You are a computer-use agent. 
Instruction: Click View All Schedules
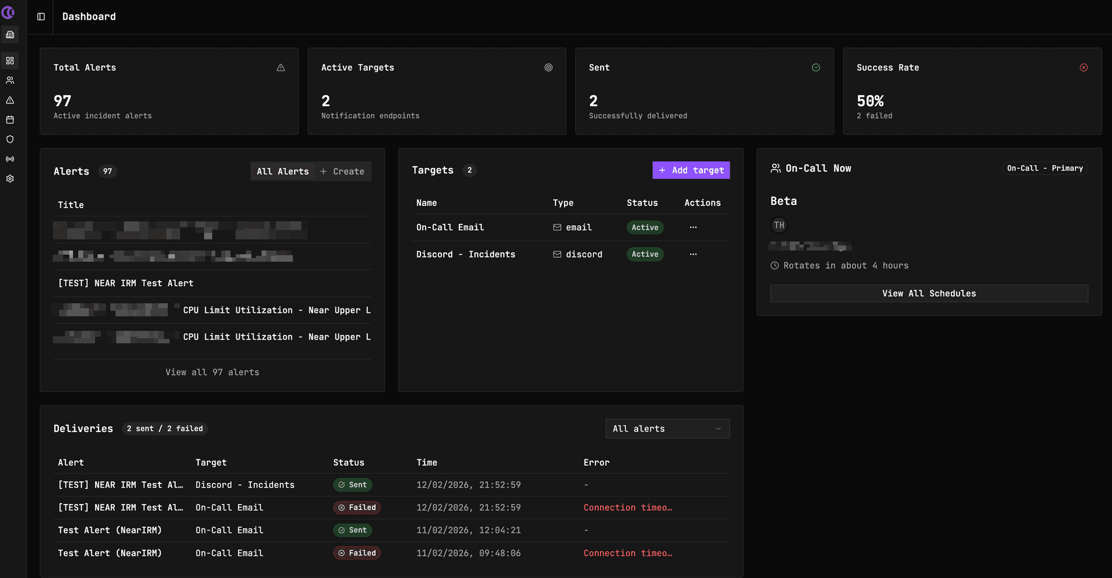[929, 293]
